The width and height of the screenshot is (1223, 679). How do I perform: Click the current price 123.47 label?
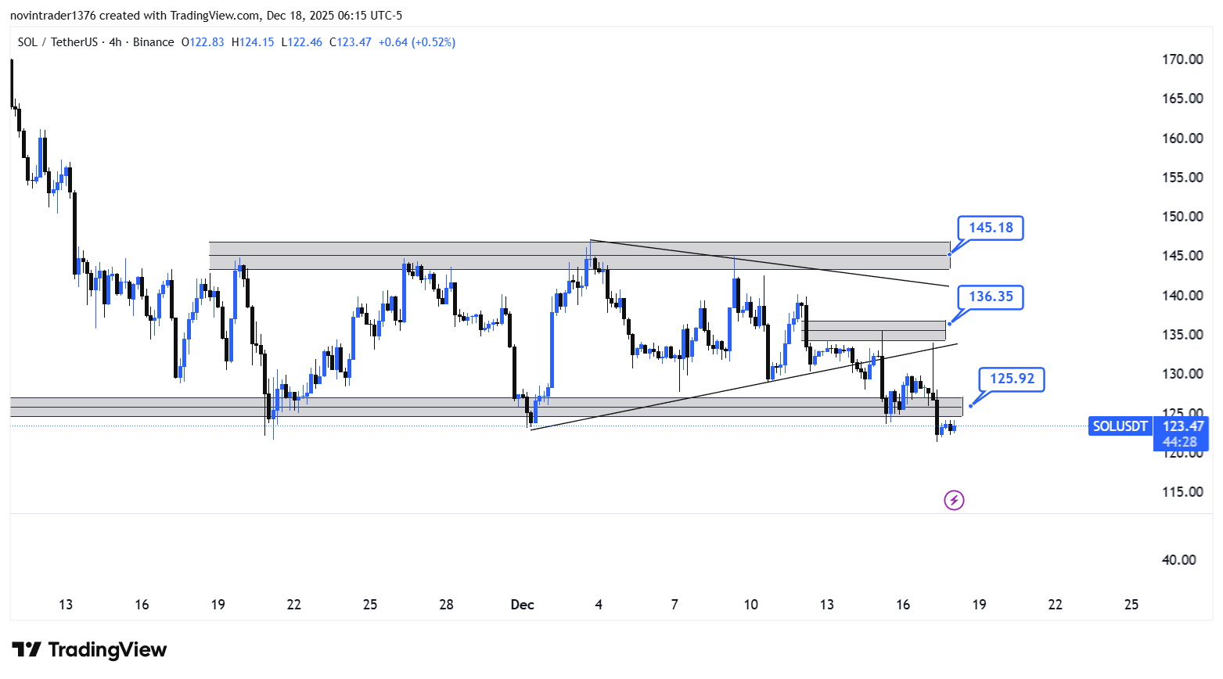tap(1182, 426)
